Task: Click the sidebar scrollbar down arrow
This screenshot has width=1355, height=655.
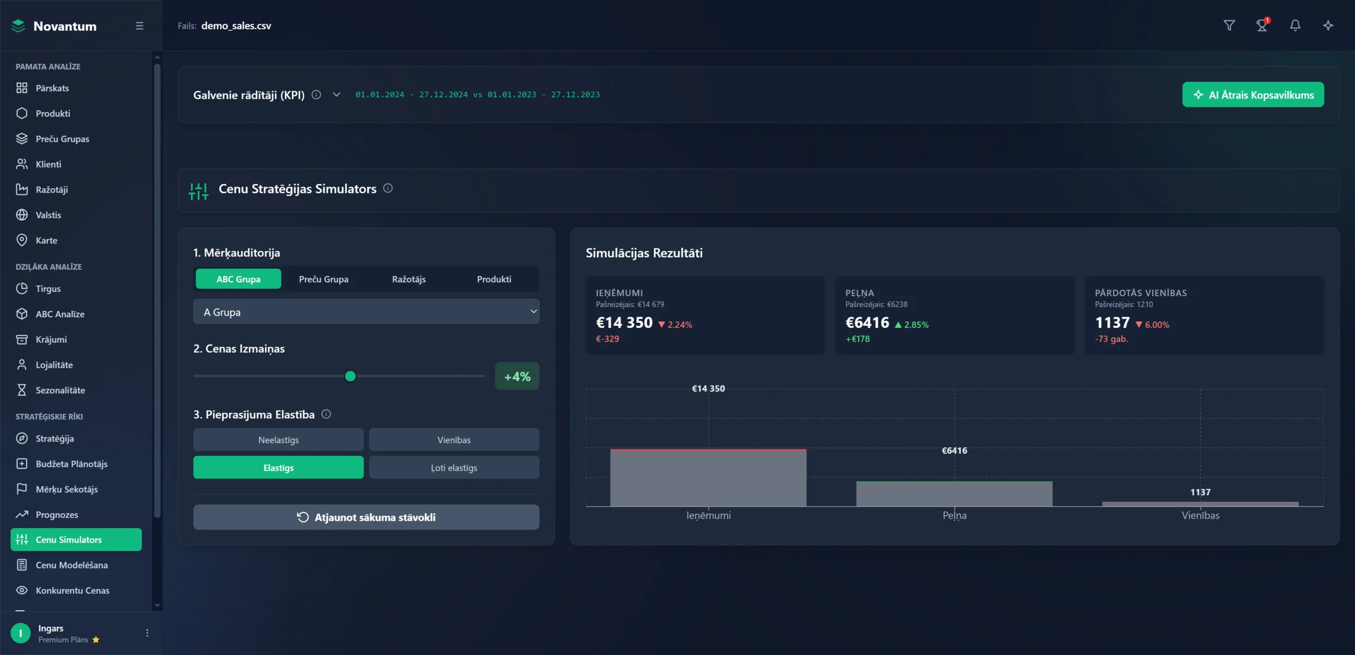Action: coord(157,606)
